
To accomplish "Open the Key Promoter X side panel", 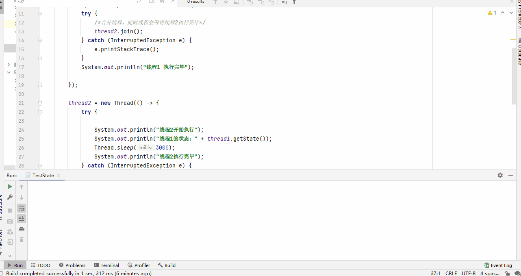I will point(519,15).
